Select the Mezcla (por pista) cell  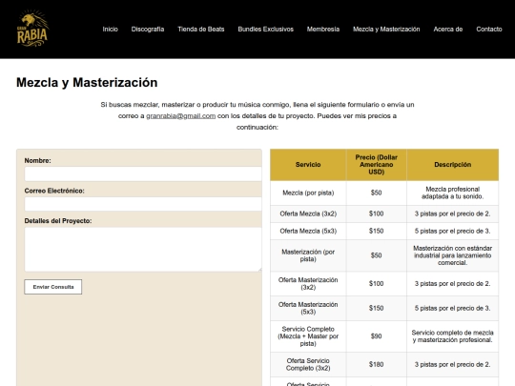tap(308, 193)
